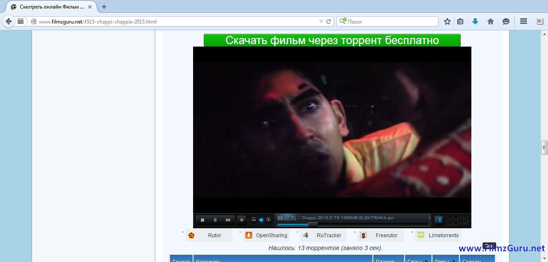Stop the video playback
The image size is (548, 262).
tap(203, 220)
